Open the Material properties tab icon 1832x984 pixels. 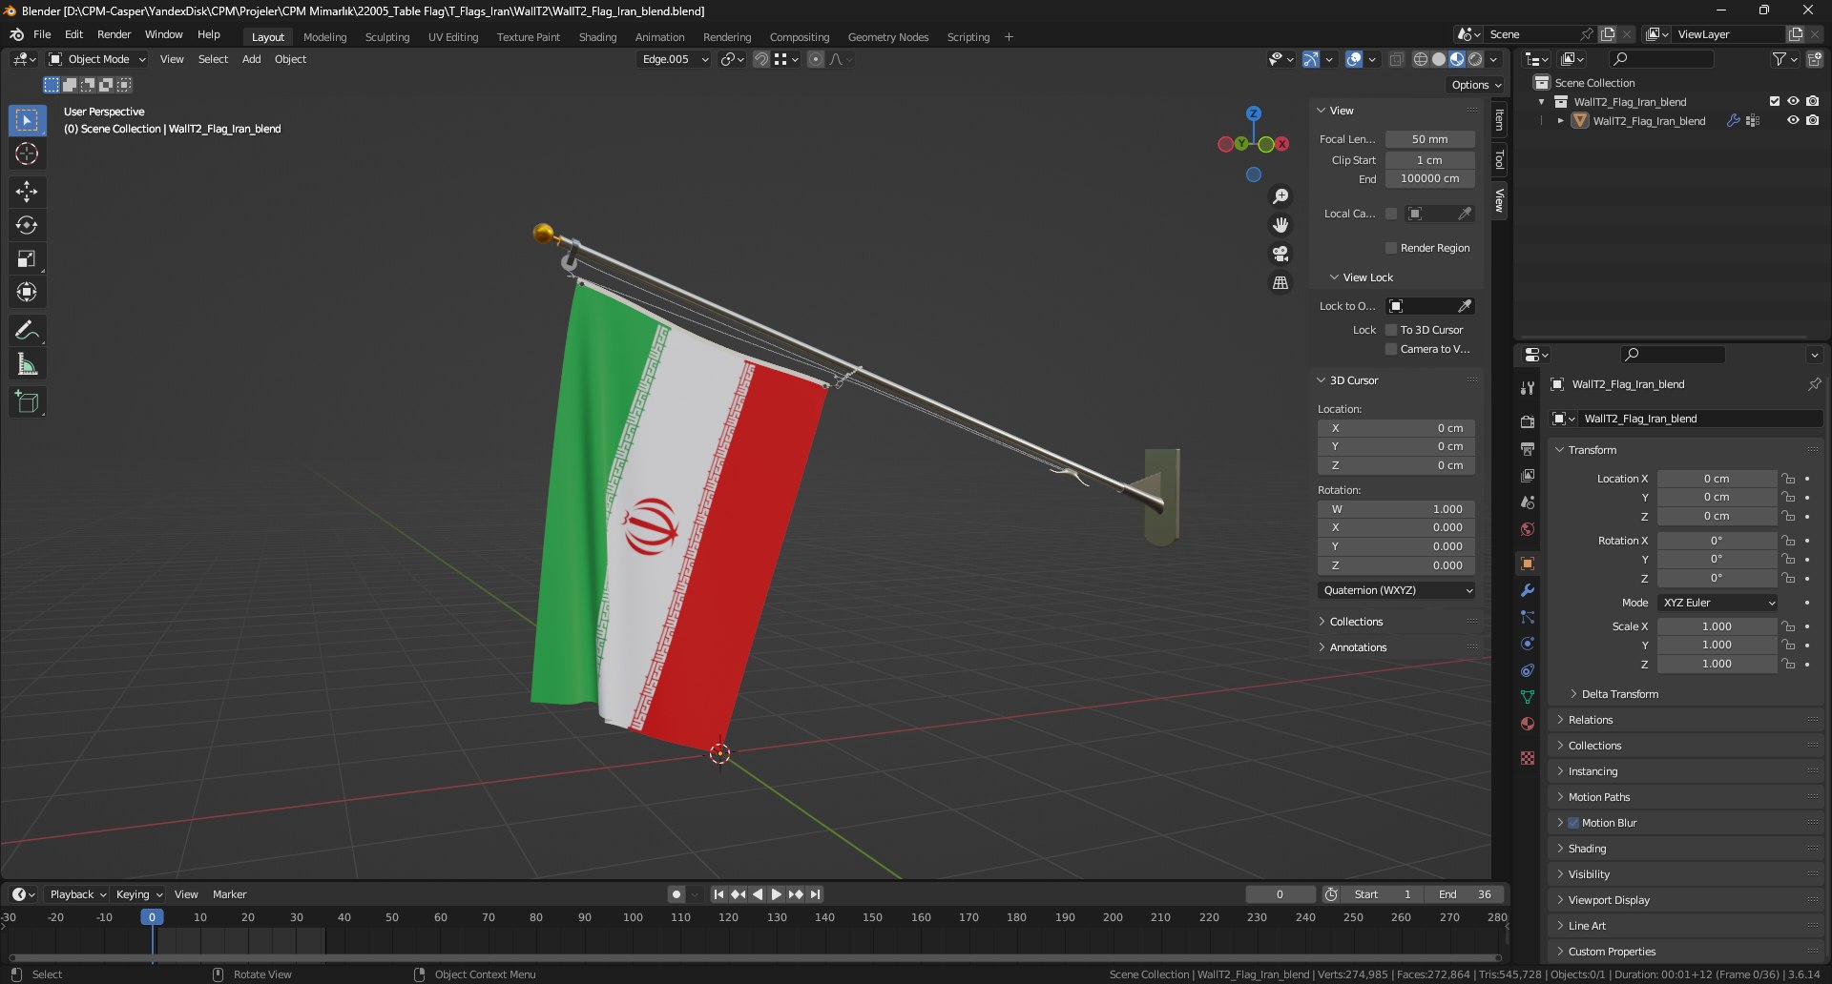pyautogui.click(x=1528, y=724)
